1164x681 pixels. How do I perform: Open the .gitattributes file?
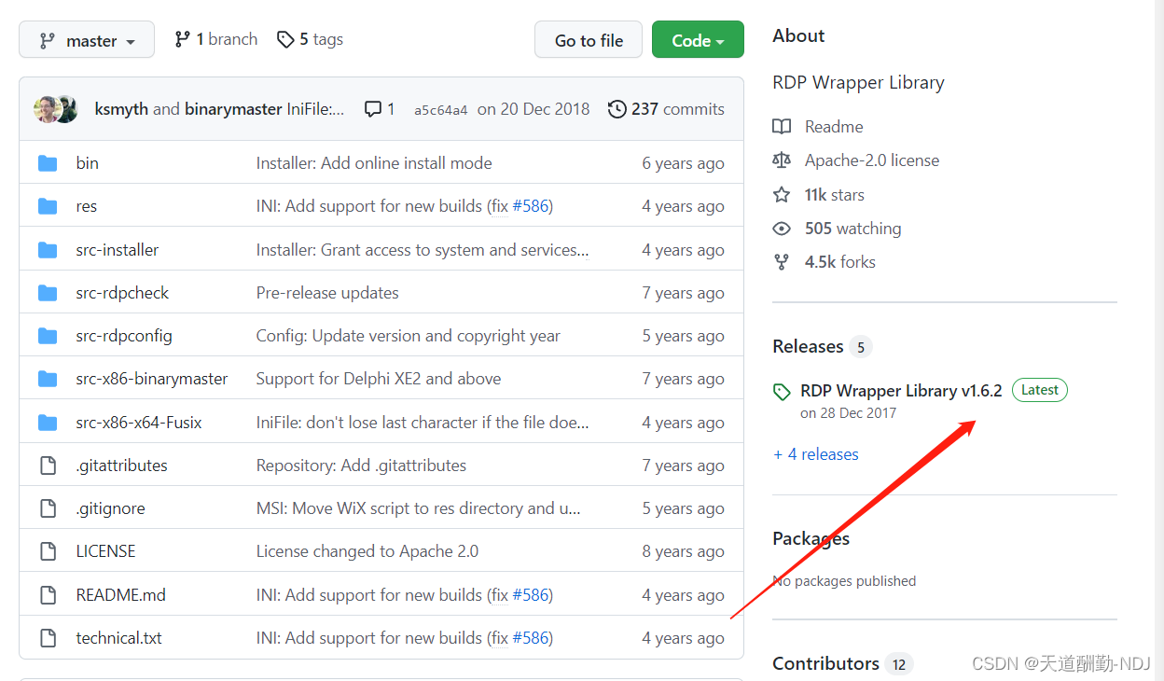121,466
